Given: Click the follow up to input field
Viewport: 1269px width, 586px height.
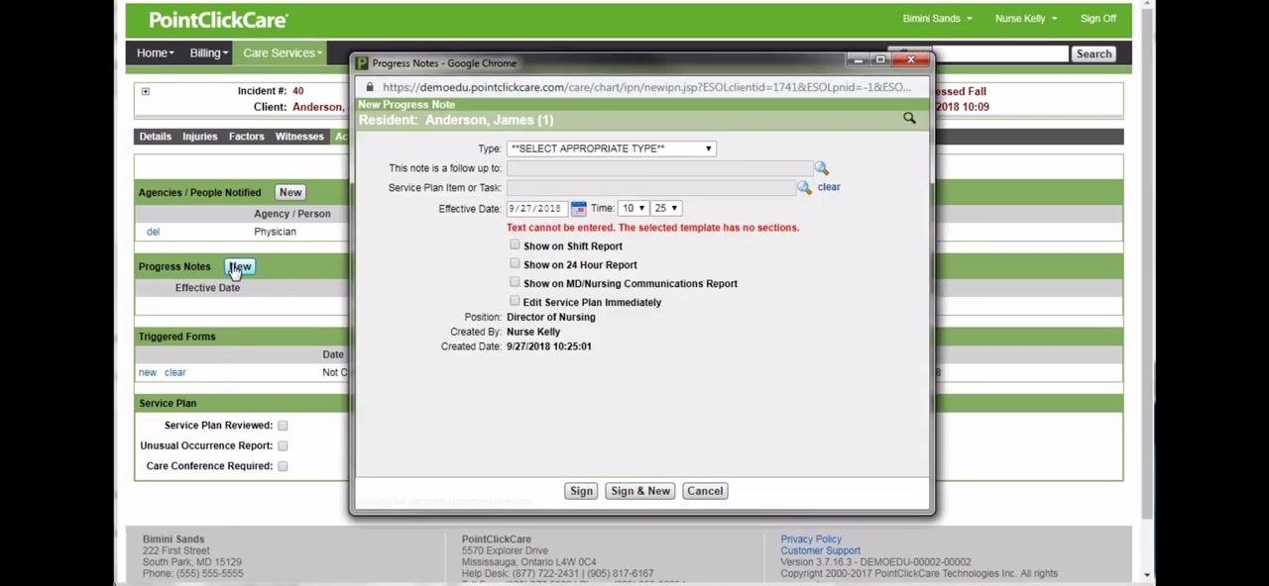Looking at the screenshot, I should point(659,168).
